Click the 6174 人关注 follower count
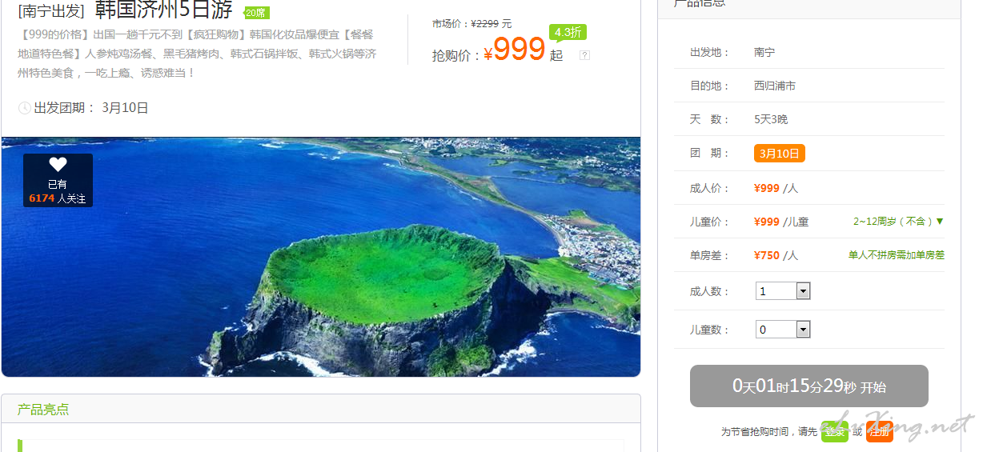Screen dimensions: 983x452 58,198
